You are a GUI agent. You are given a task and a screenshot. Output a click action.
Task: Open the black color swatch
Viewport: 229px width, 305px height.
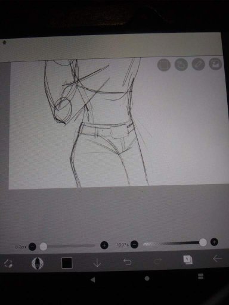pyautogui.click(x=67, y=263)
